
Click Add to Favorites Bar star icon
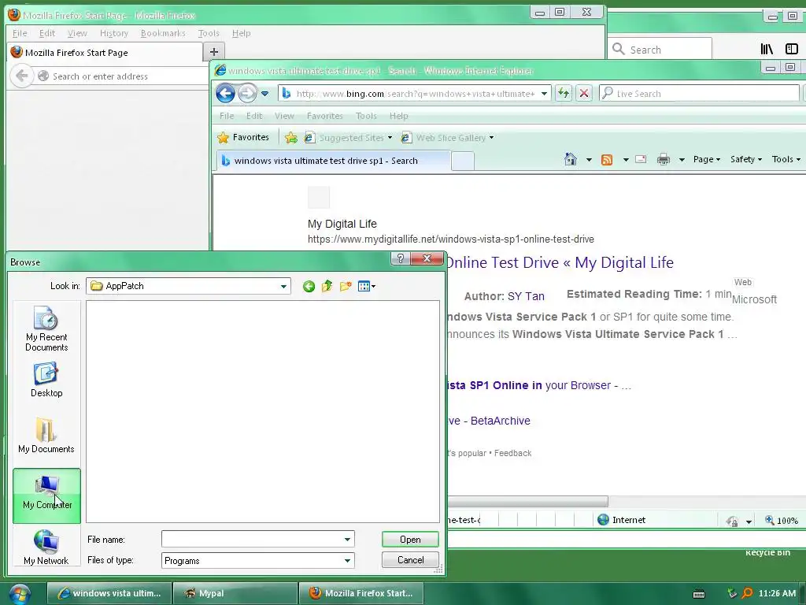tap(291, 137)
